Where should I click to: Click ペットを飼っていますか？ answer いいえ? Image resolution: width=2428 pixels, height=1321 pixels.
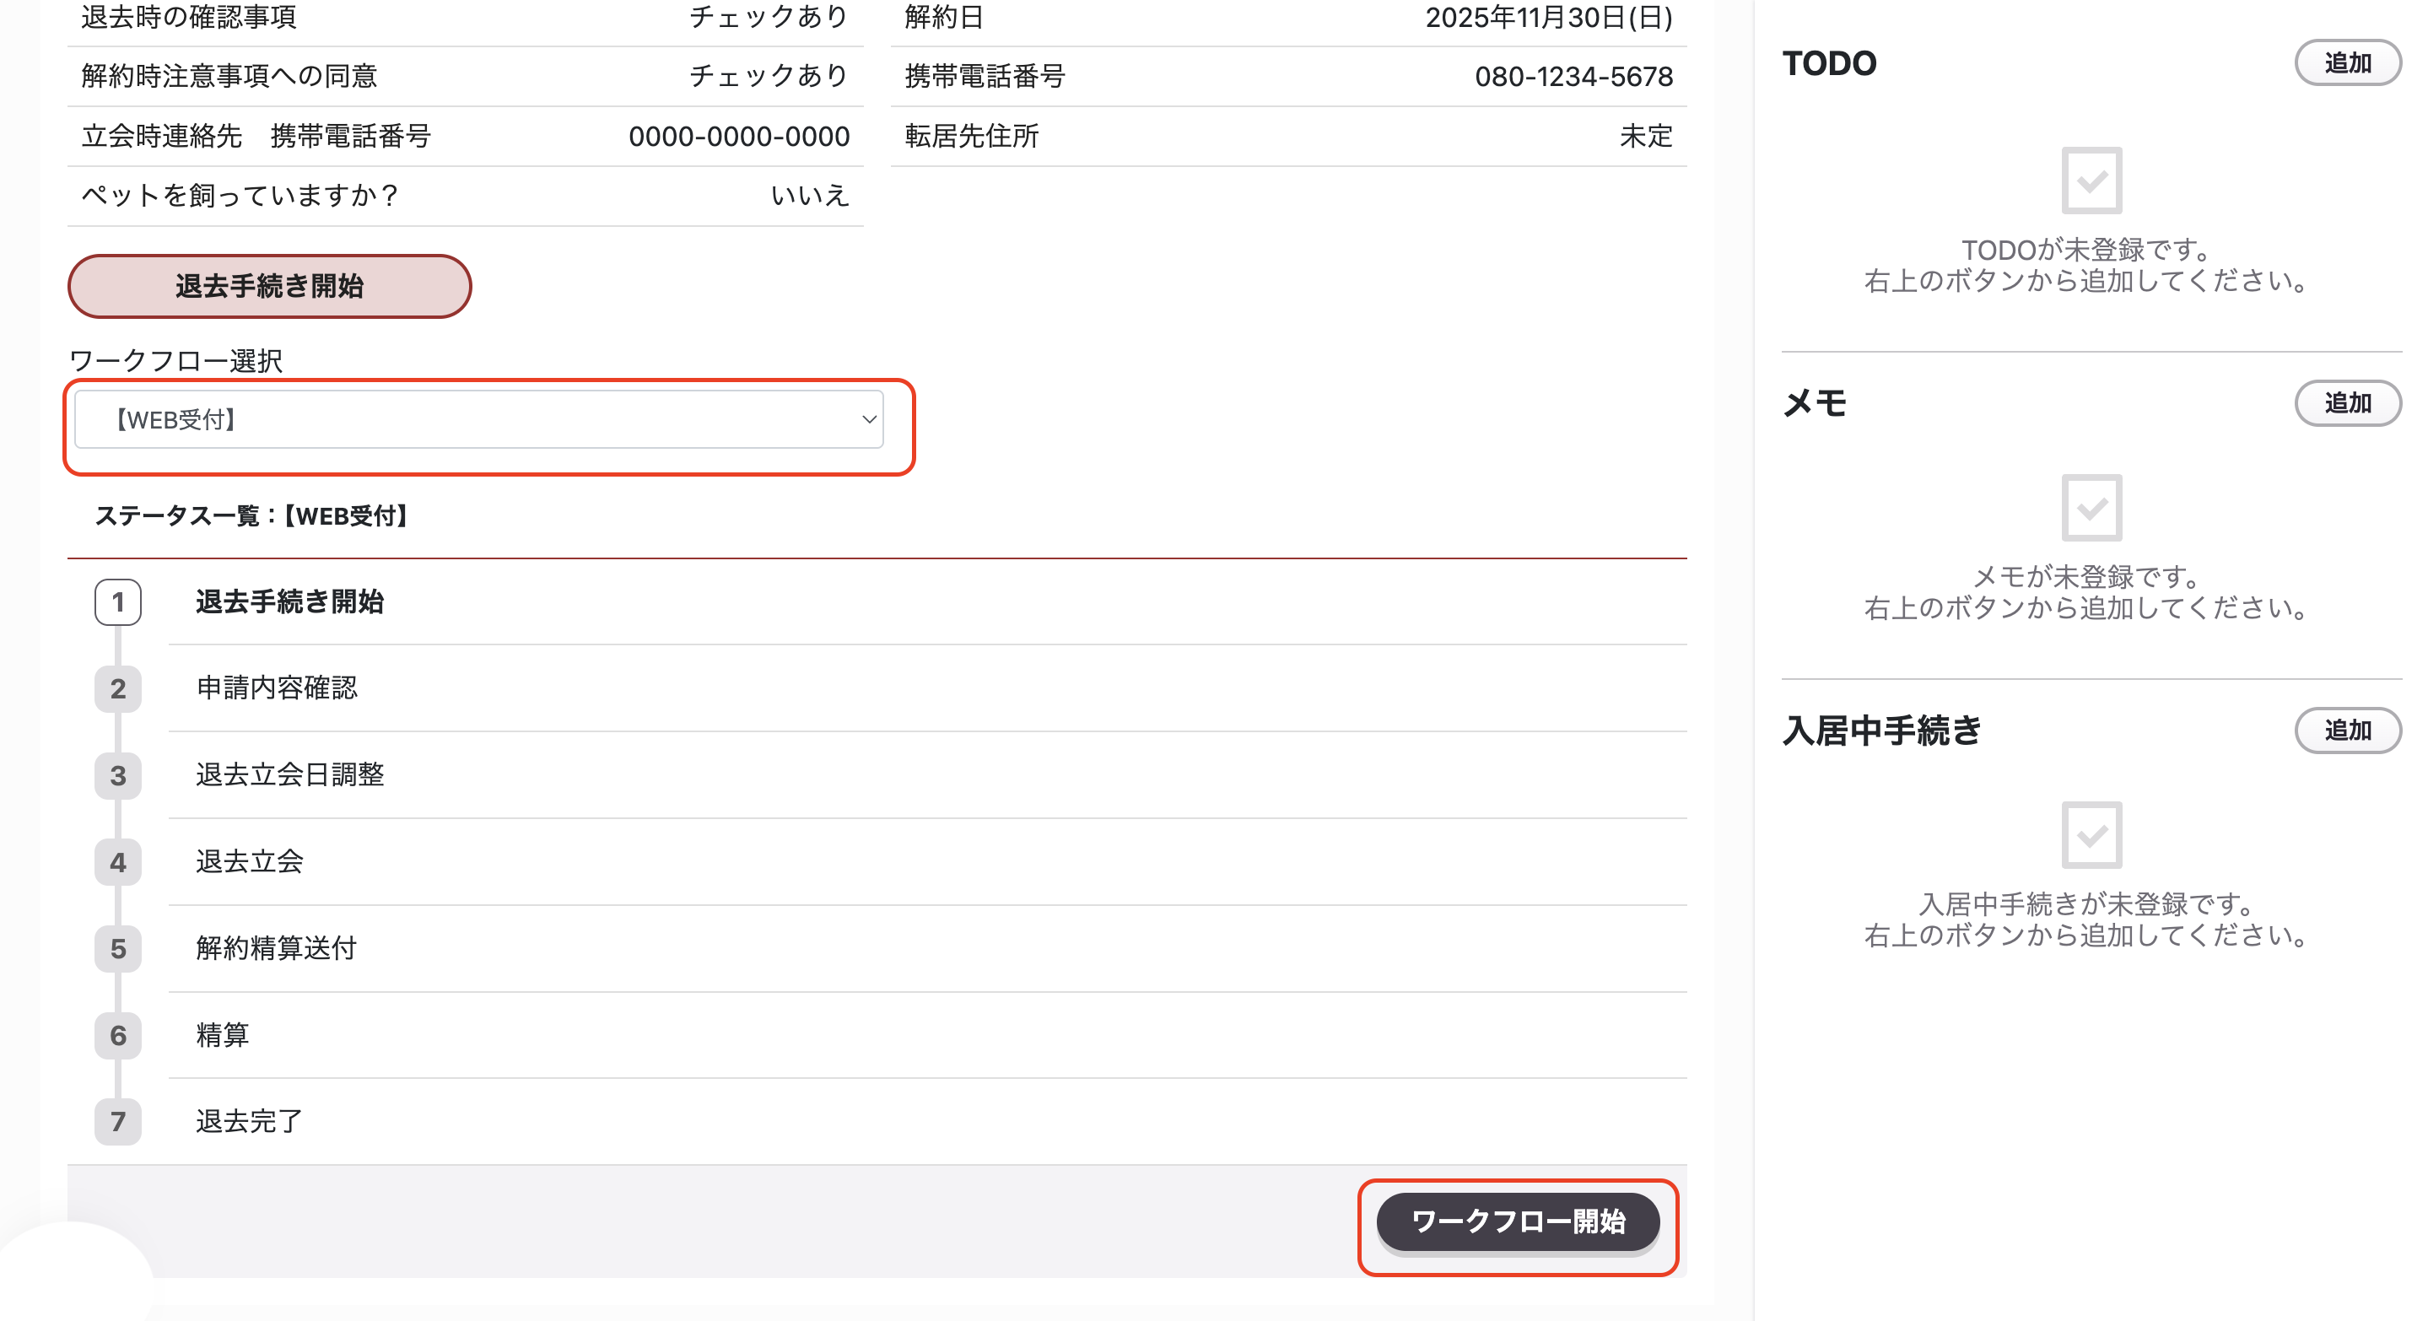point(810,196)
